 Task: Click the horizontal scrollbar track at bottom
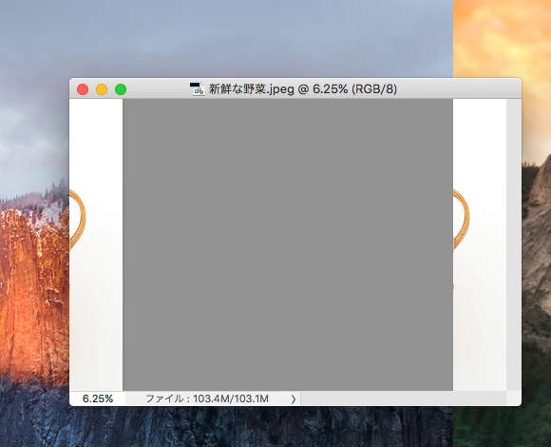pyautogui.click(x=404, y=398)
